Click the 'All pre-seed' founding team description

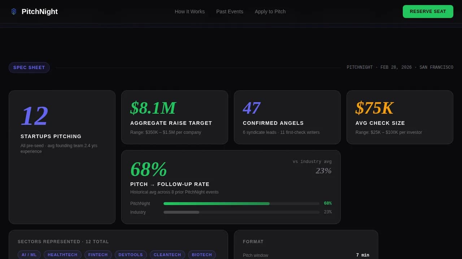[59, 149]
